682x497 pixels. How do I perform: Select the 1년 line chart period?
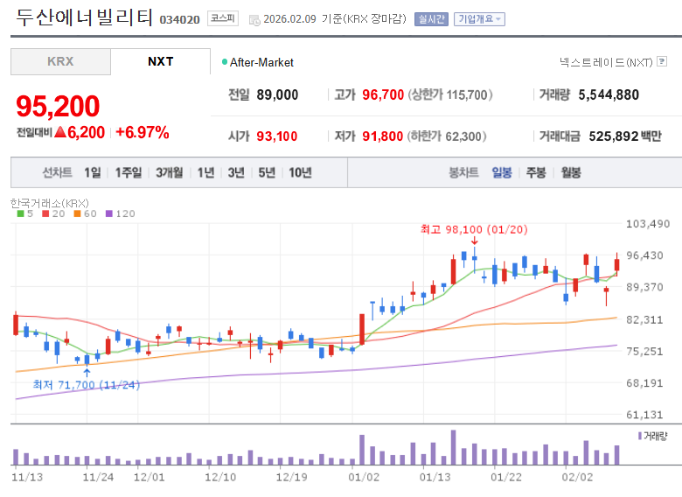(x=205, y=172)
